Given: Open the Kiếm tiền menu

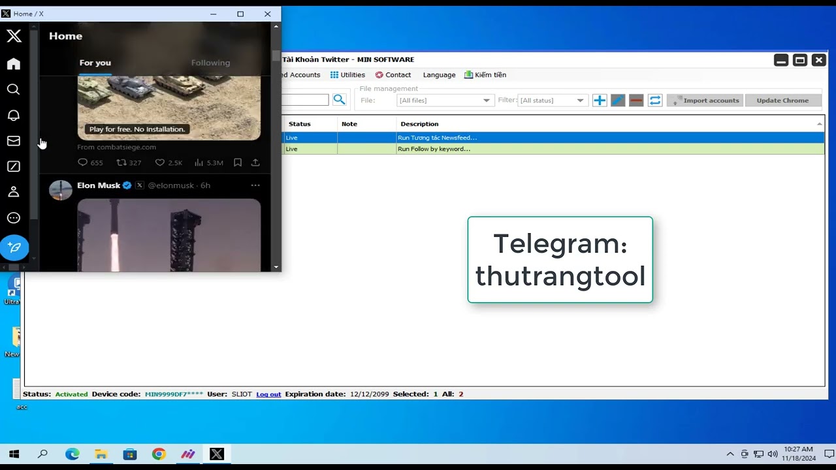Looking at the screenshot, I should tap(485, 75).
